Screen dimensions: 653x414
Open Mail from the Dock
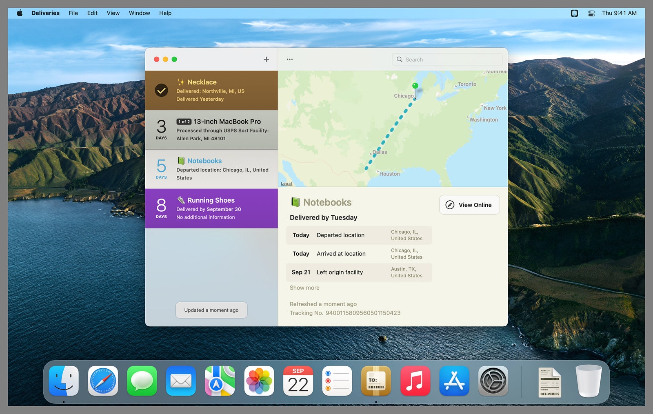pyautogui.click(x=181, y=381)
